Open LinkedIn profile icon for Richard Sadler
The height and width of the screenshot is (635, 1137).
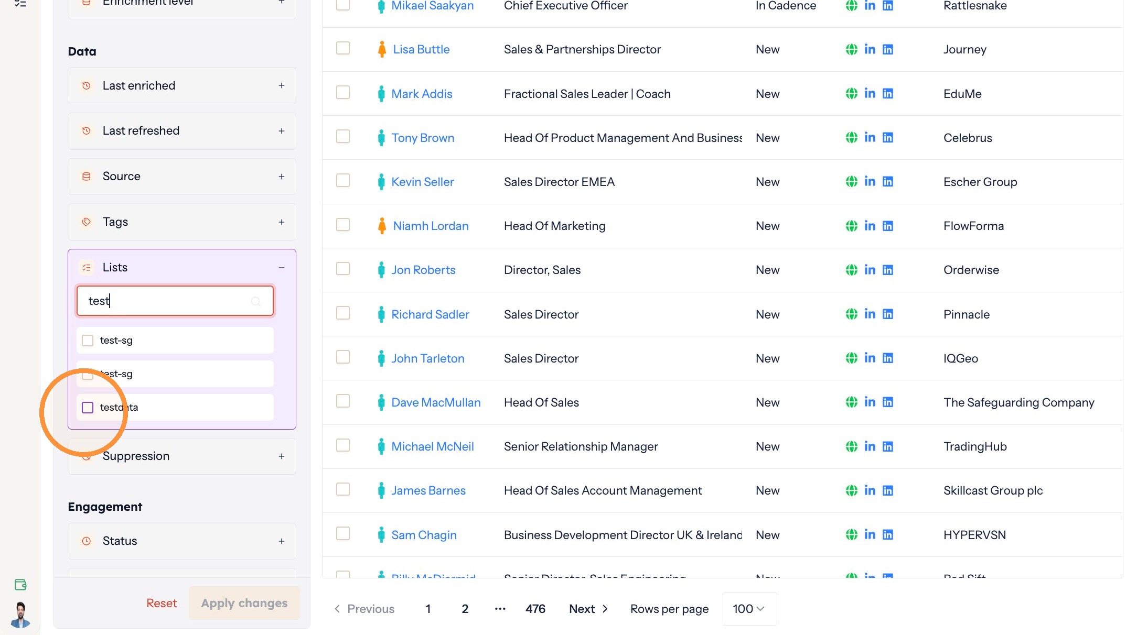(x=870, y=314)
